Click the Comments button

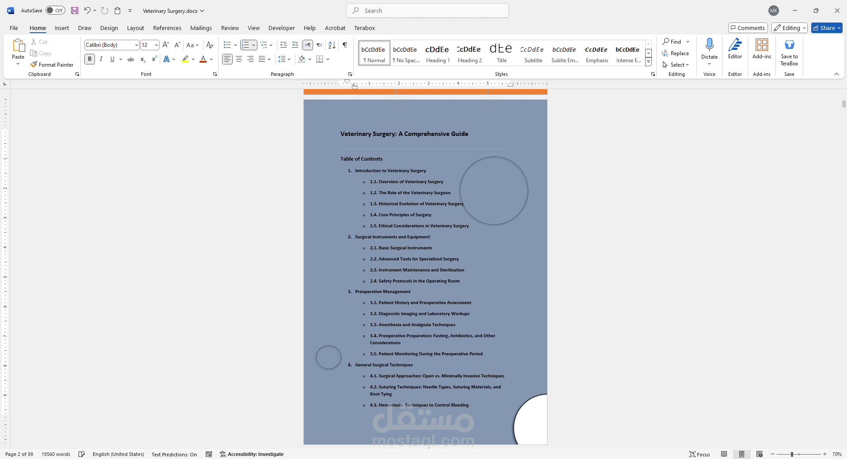(x=748, y=28)
